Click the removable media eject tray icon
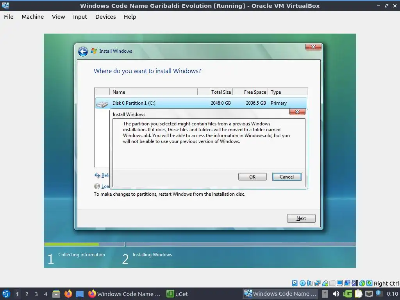The width and height of the screenshot is (400, 300). tap(325, 294)
